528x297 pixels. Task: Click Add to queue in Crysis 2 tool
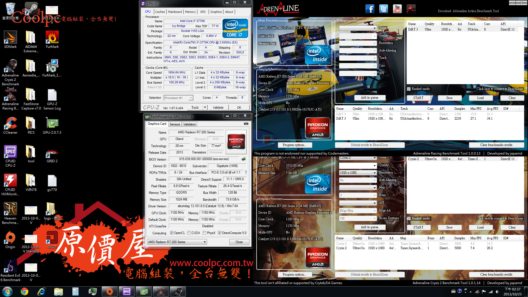point(369,227)
